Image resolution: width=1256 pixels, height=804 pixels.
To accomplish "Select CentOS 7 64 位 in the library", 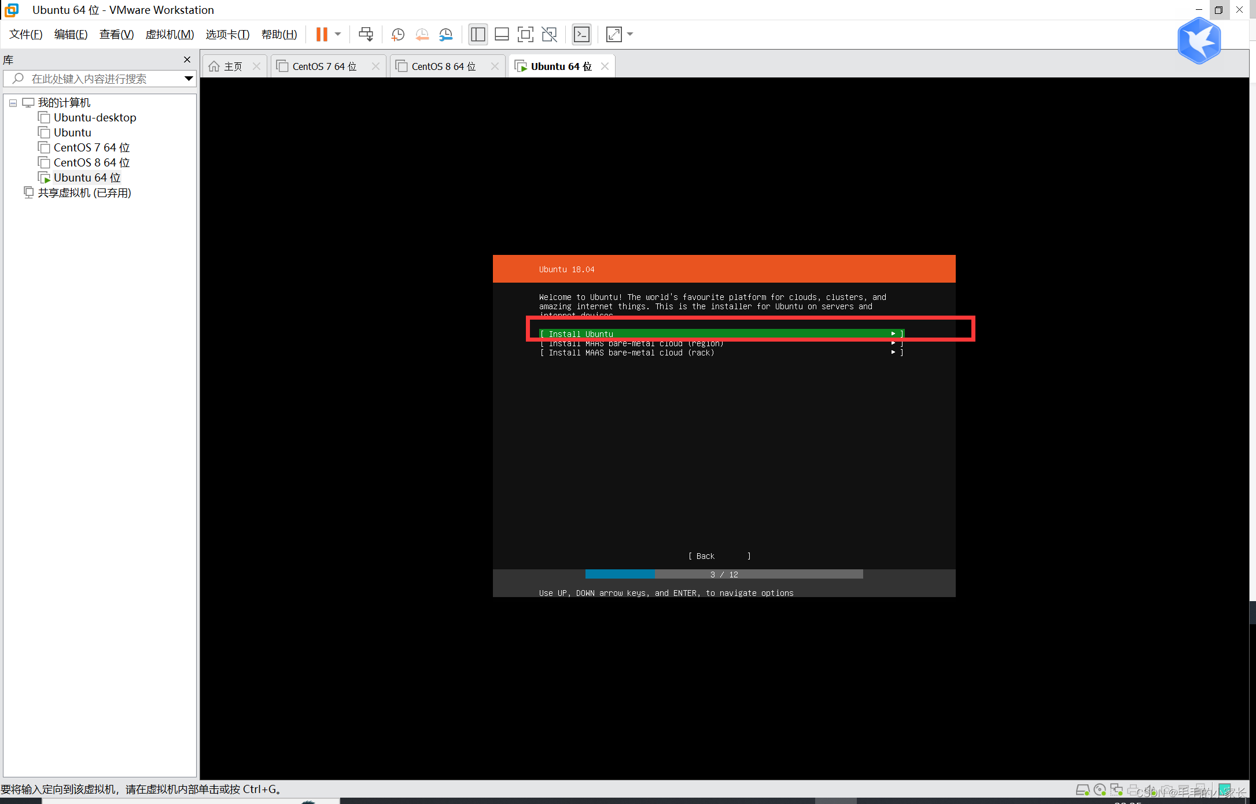I will tap(91, 147).
